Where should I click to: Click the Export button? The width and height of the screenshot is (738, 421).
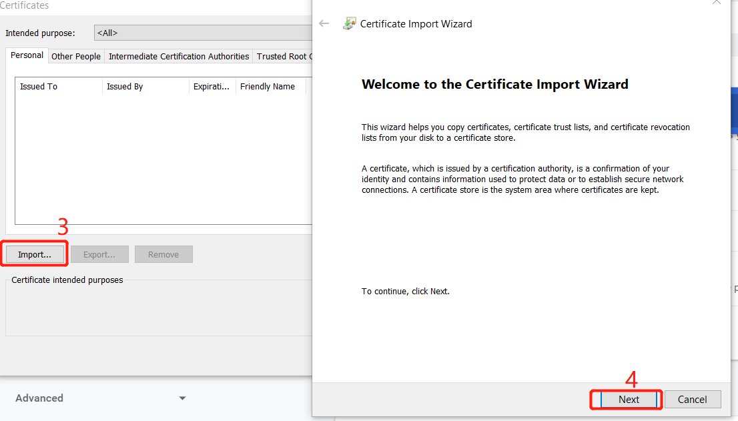[99, 254]
